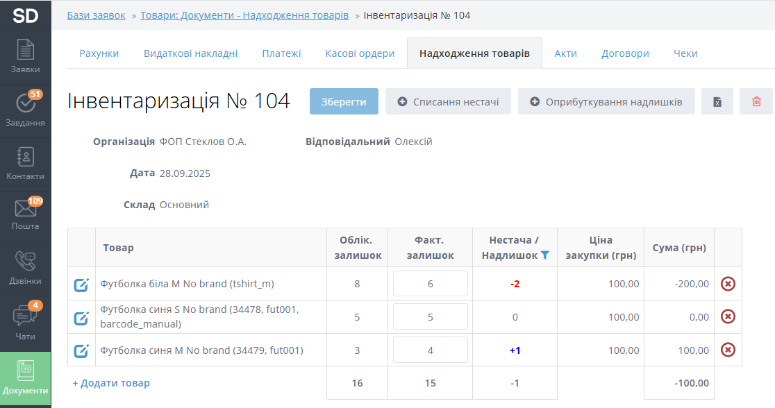Click the + Додати товар link
The width and height of the screenshot is (775, 408).
[111, 383]
